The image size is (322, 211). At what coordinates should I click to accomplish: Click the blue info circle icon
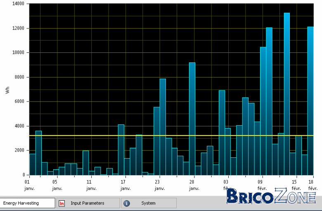pyautogui.click(x=126, y=204)
